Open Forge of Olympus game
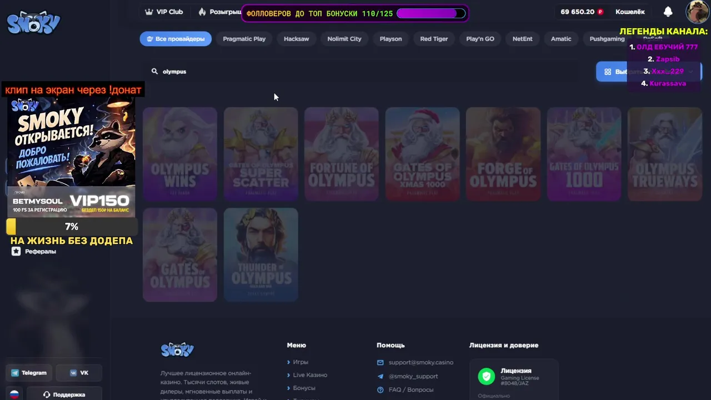Image resolution: width=711 pixels, height=400 pixels. tap(503, 154)
